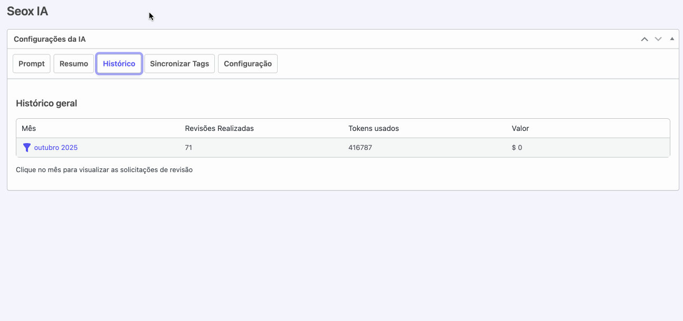Viewport: 683px width, 321px height.
Task: Select the revisions count cell showing 71
Action: pyautogui.click(x=188, y=148)
